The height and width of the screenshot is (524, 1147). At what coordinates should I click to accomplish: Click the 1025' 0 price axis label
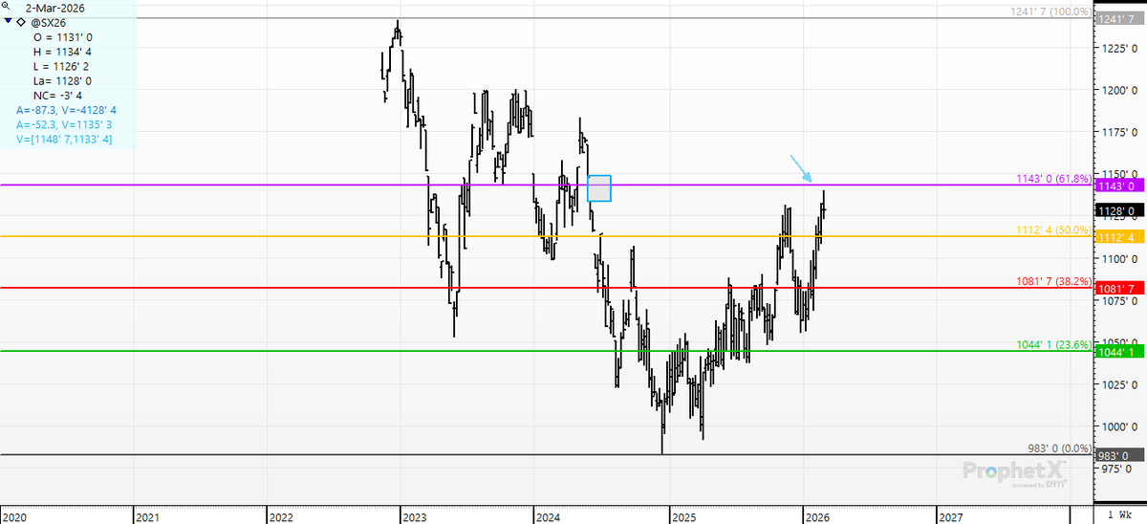coord(1117,384)
